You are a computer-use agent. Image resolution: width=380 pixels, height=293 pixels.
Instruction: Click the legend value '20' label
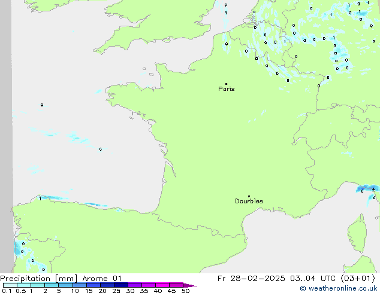(102, 291)
